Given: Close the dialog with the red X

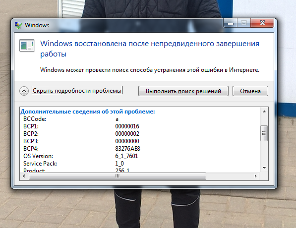Looking at the screenshot, I should pos(262,23).
